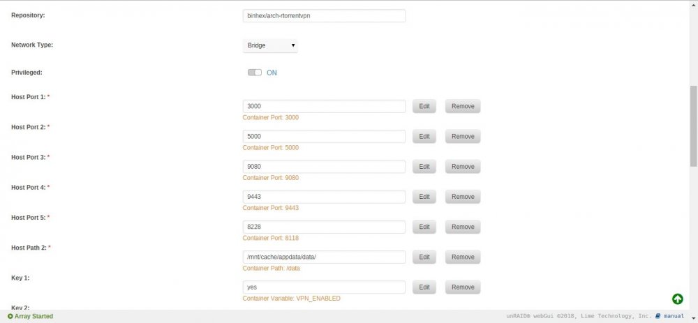Edit Host Port 2 entry
Image resolution: width=698 pixels, height=323 pixels.
[424, 137]
